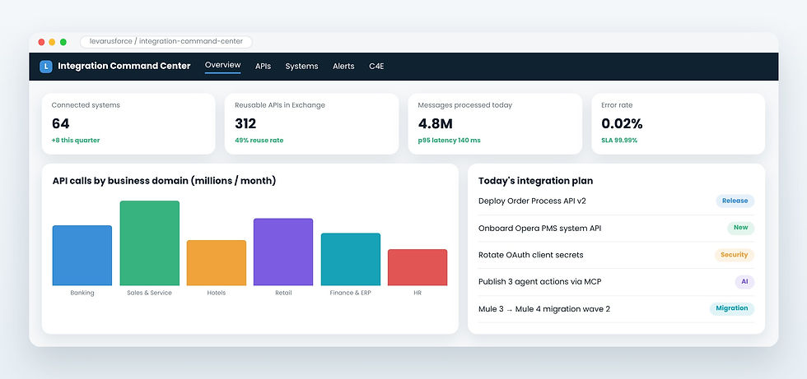The image size is (807, 379).
Task: Click the Retail axis label
Action: coord(283,293)
